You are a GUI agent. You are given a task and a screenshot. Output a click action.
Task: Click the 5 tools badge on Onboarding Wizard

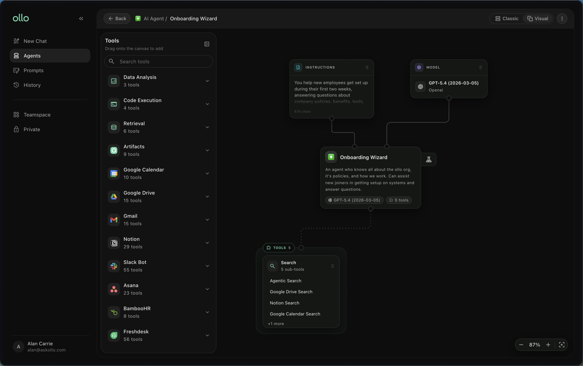[399, 200]
